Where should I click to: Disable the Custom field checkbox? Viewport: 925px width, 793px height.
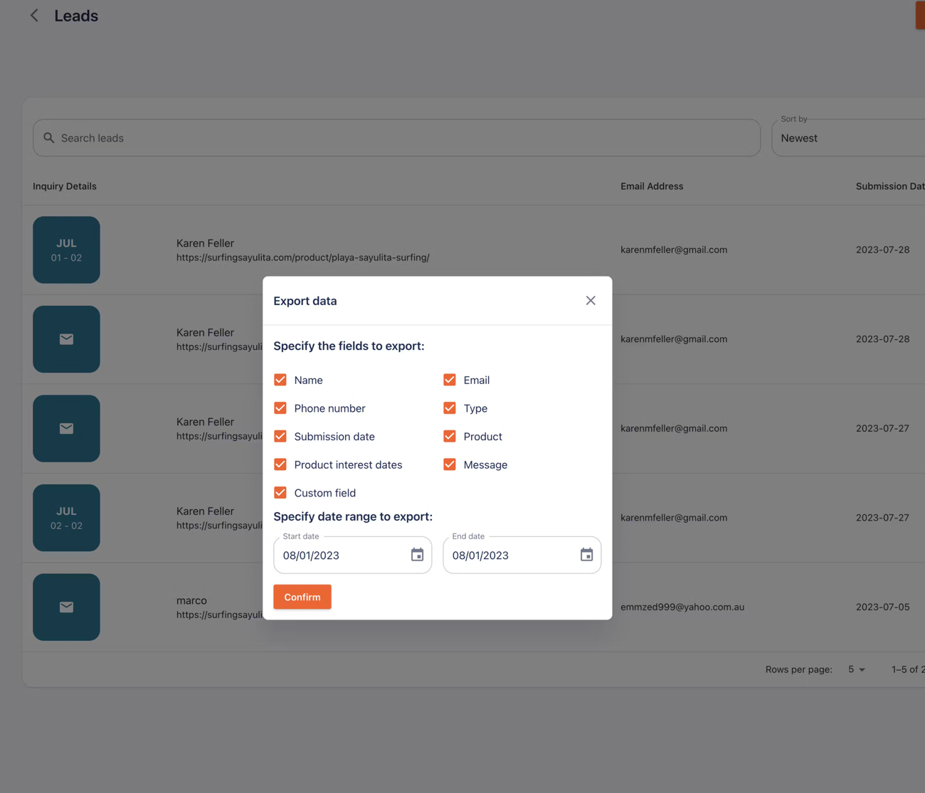click(x=280, y=493)
